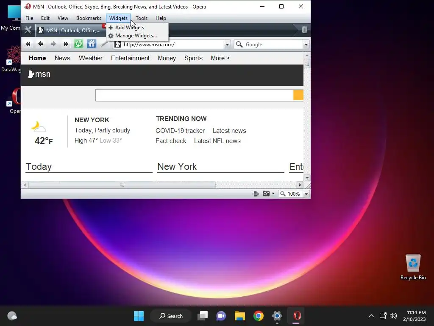Open the Entertainment link on MSN
The height and width of the screenshot is (326, 434).
click(130, 58)
